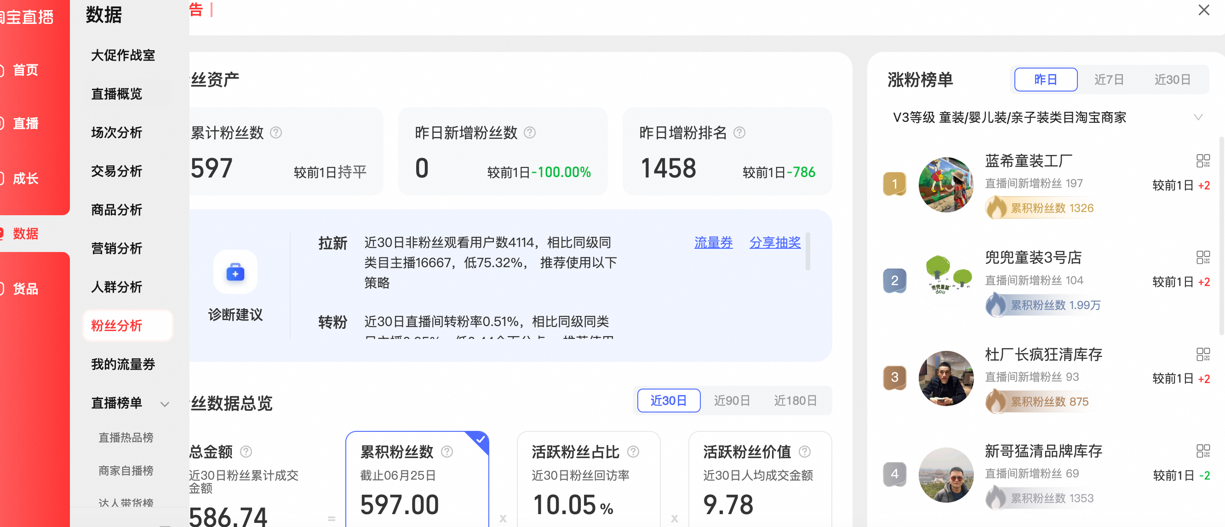Open 营销分析 menu item
This screenshot has width=1225, height=527.
116,248
